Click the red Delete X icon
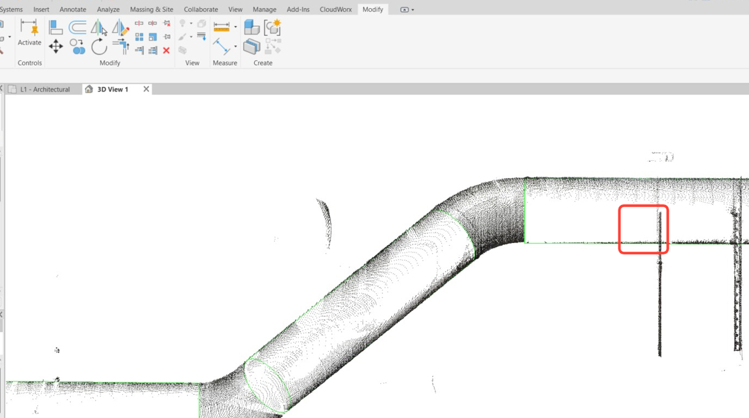Viewport: 749px width, 418px height. 167,50
